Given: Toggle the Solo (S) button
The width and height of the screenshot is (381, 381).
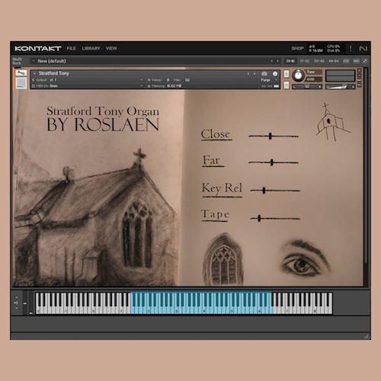Looking at the screenshot, I should pos(287,74).
